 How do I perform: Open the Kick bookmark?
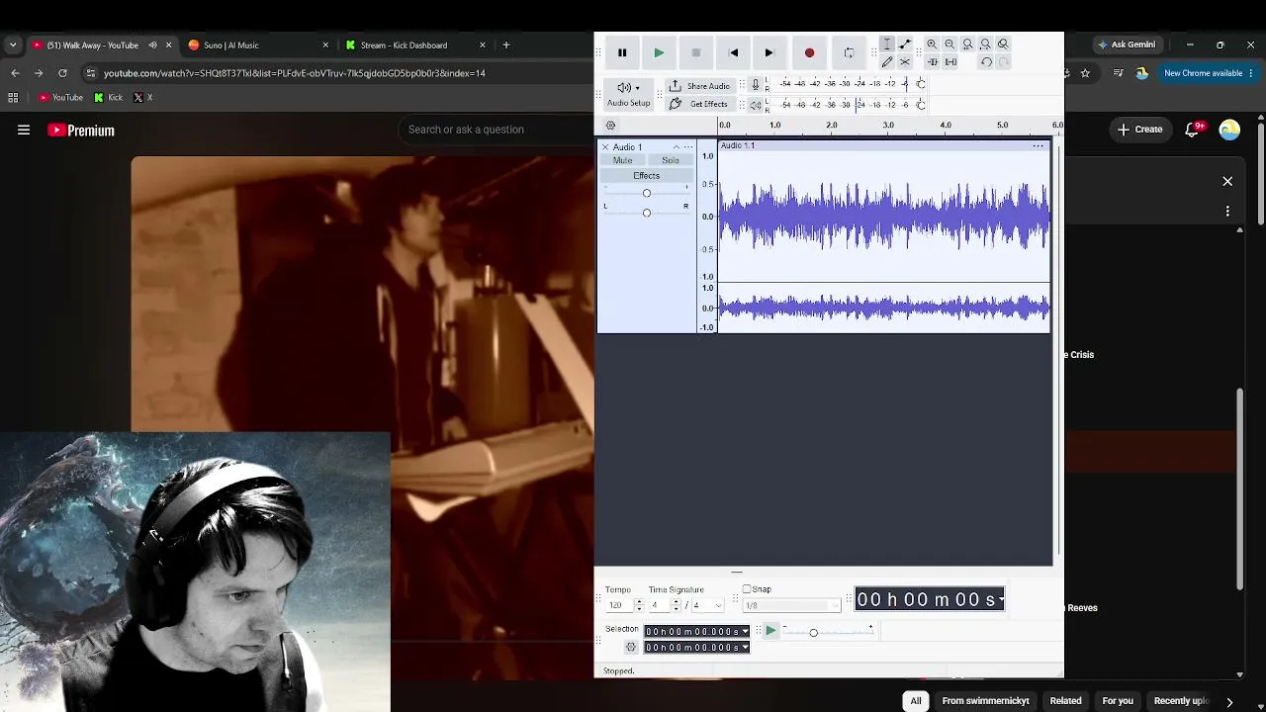pyautogui.click(x=109, y=98)
